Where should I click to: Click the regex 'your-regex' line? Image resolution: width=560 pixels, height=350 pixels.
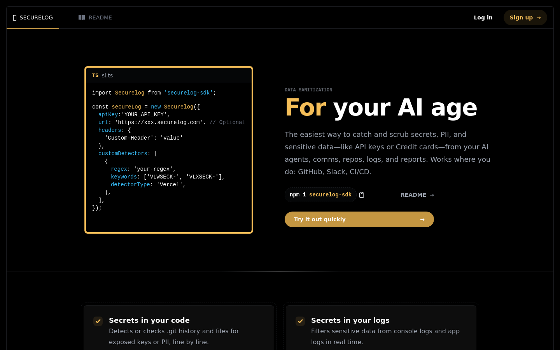pyautogui.click(x=143, y=169)
